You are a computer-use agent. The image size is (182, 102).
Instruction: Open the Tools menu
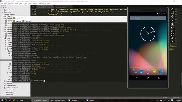[x=30, y=4]
